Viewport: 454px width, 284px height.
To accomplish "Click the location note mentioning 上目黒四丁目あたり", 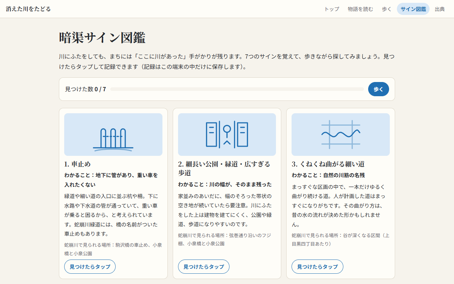I will (x=340, y=240).
